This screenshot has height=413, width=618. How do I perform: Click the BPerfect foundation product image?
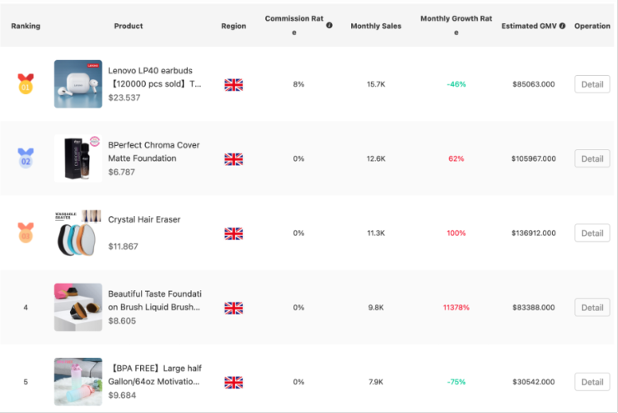[78, 158]
